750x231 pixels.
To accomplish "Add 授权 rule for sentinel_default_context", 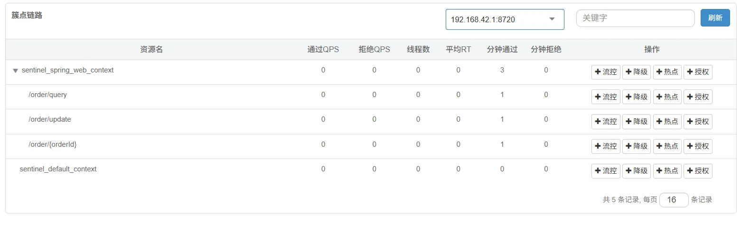I will point(698,171).
